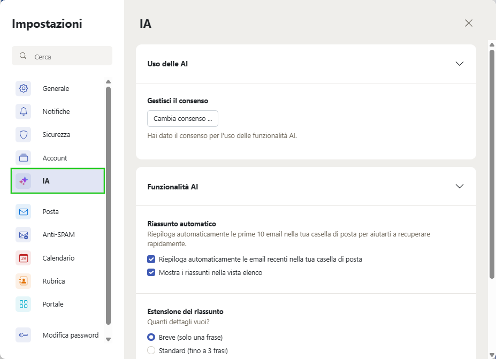Select the IA sparkle icon
Image resolution: width=496 pixels, height=359 pixels.
[23, 181]
